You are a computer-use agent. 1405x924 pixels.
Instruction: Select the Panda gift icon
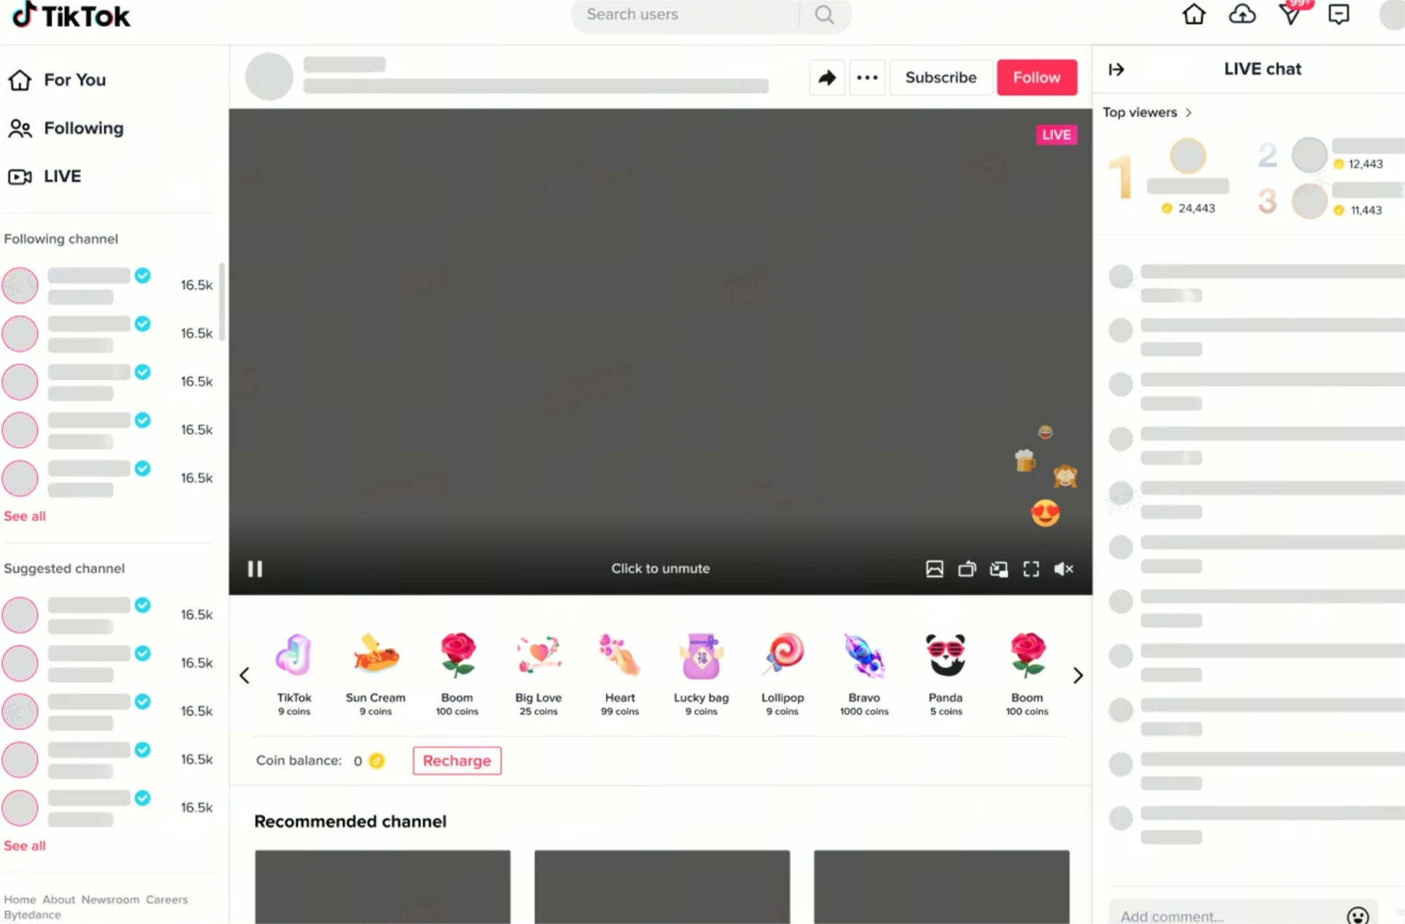tap(945, 655)
